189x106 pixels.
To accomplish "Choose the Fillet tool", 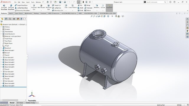I will pyautogui.click(x=66, y=6).
